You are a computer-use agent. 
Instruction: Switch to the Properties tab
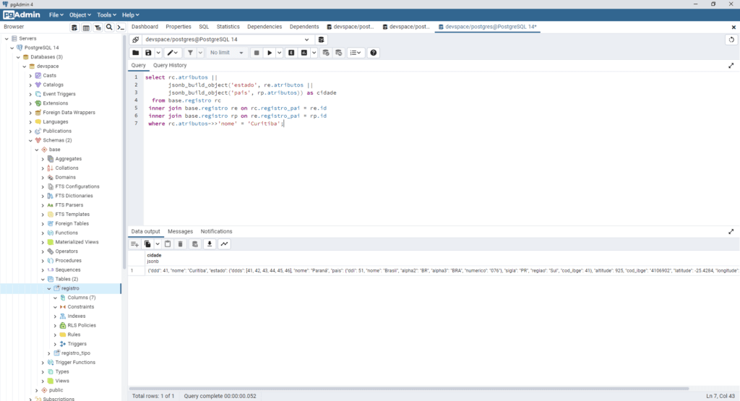coord(178,27)
